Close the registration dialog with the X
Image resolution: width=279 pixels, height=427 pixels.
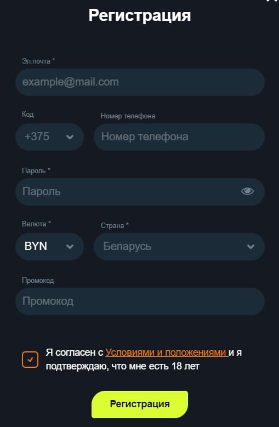tap(272, 1)
